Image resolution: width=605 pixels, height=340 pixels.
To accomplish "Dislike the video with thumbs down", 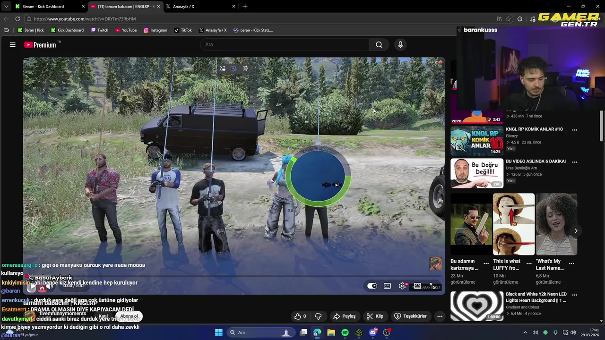I will point(318,316).
